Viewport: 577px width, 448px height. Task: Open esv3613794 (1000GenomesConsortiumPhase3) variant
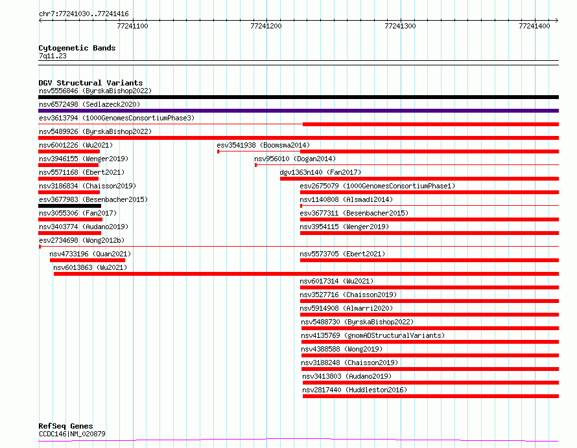pos(117,118)
